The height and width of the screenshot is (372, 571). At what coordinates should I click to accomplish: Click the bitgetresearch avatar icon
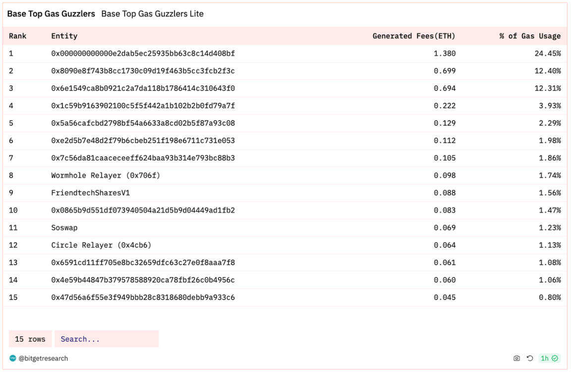[13, 358]
